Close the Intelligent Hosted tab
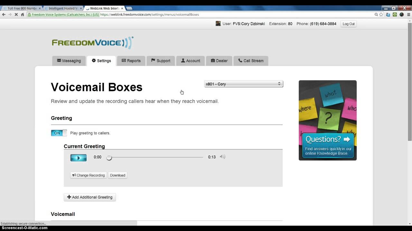 (x=81, y=8)
